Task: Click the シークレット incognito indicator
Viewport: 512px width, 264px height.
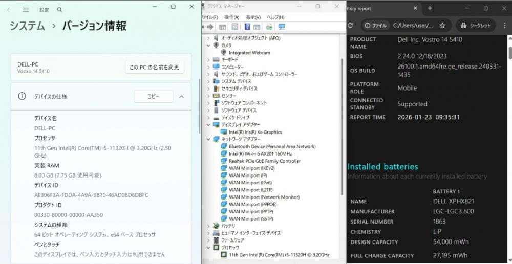Action: point(476,25)
